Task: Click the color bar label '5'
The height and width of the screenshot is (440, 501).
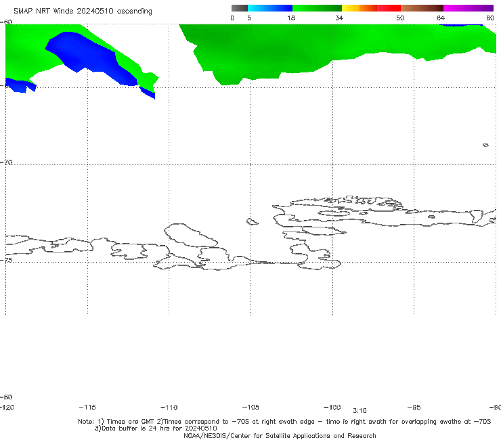Action: point(249,18)
